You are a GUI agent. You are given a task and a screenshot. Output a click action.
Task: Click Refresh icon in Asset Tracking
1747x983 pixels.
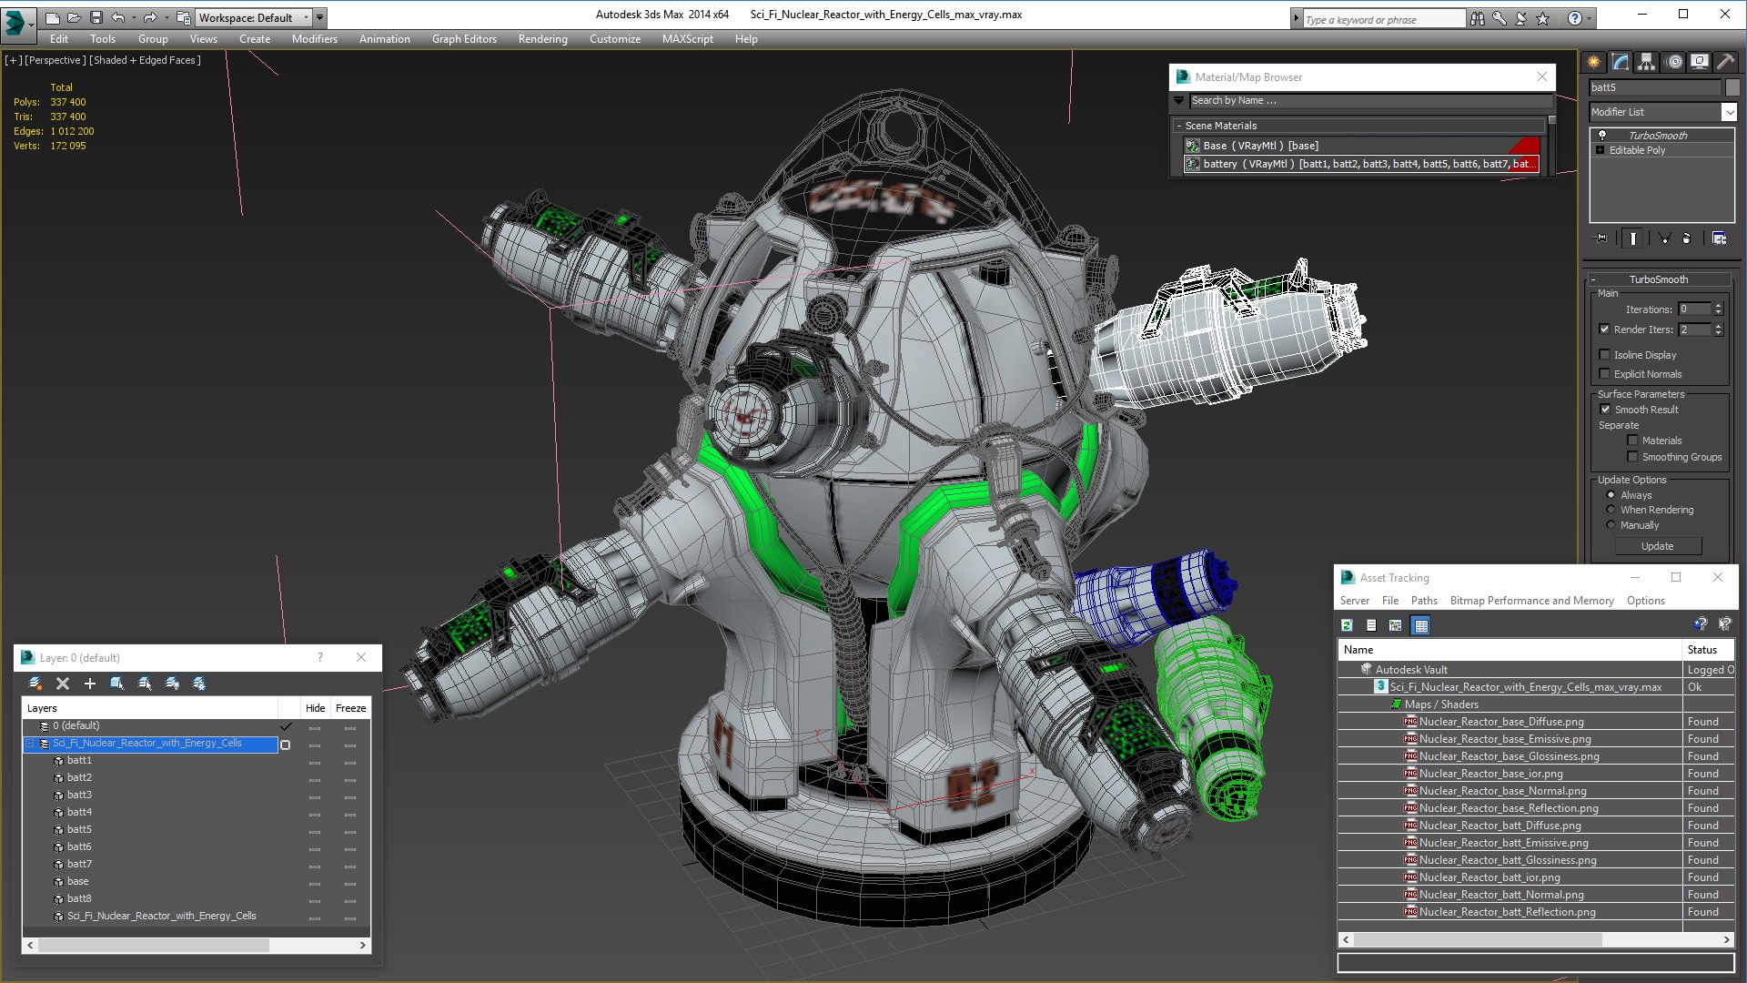(x=1348, y=625)
